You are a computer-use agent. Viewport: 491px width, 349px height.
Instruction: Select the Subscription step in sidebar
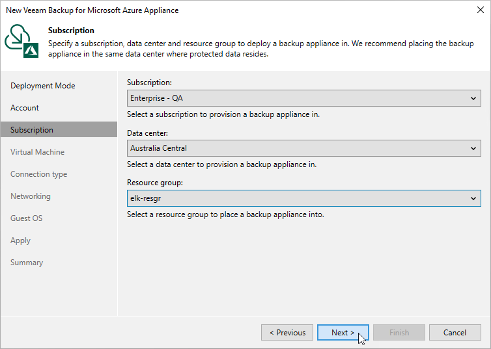(x=59, y=129)
